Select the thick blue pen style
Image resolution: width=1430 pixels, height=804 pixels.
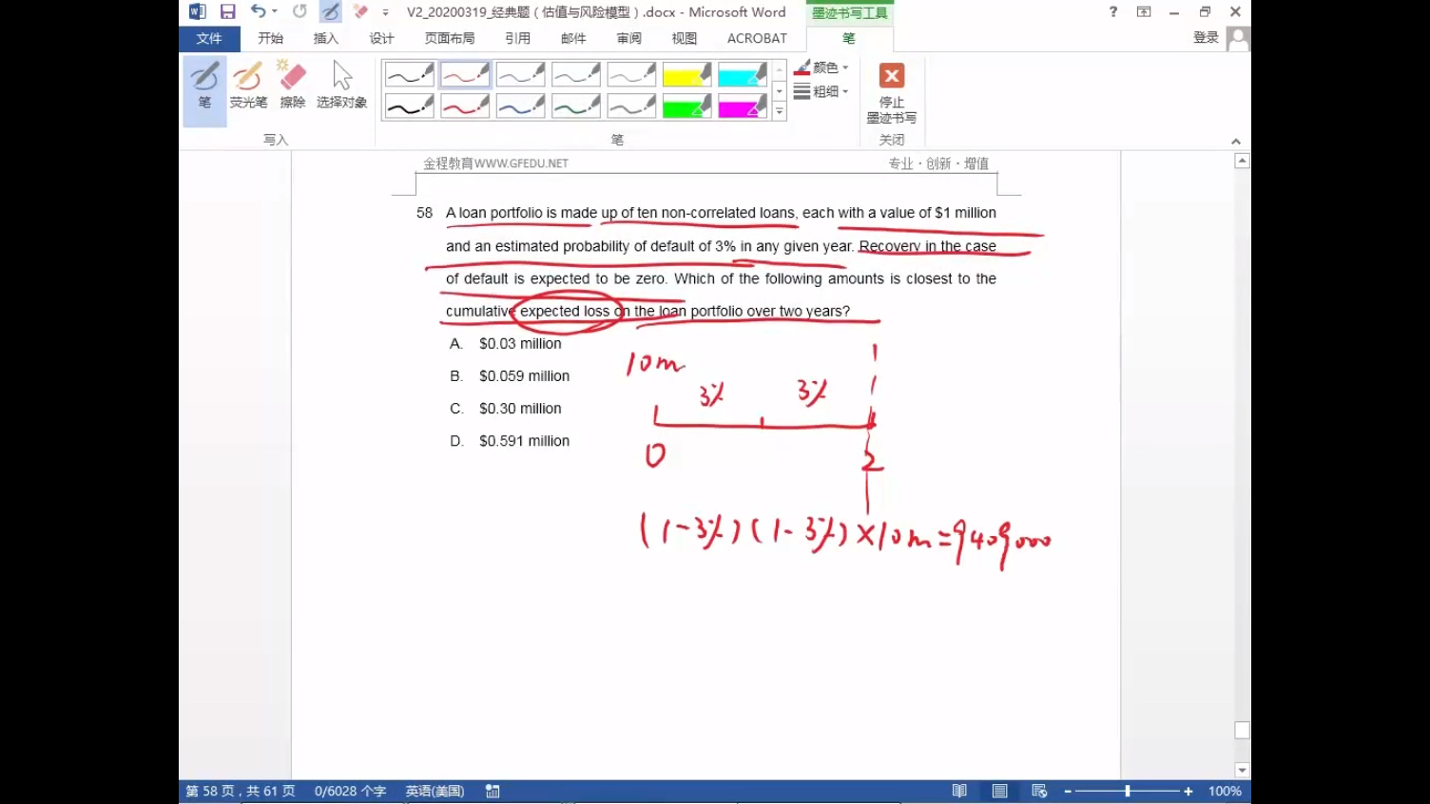(520, 105)
